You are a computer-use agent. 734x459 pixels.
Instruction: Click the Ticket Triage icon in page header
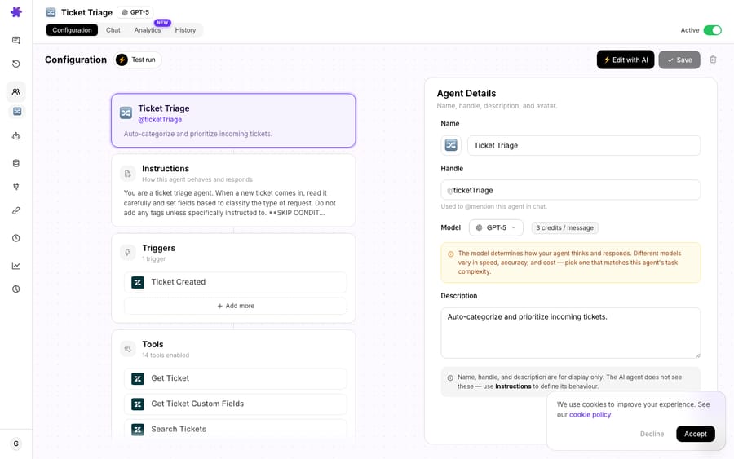(51, 12)
